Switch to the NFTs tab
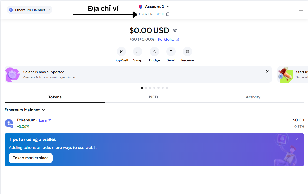The height and width of the screenshot is (194, 308). tap(154, 97)
